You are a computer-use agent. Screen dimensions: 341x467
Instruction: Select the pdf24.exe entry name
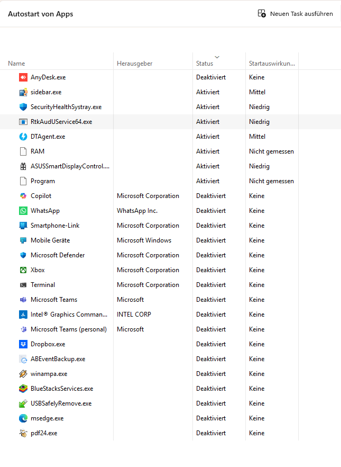pos(44,433)
